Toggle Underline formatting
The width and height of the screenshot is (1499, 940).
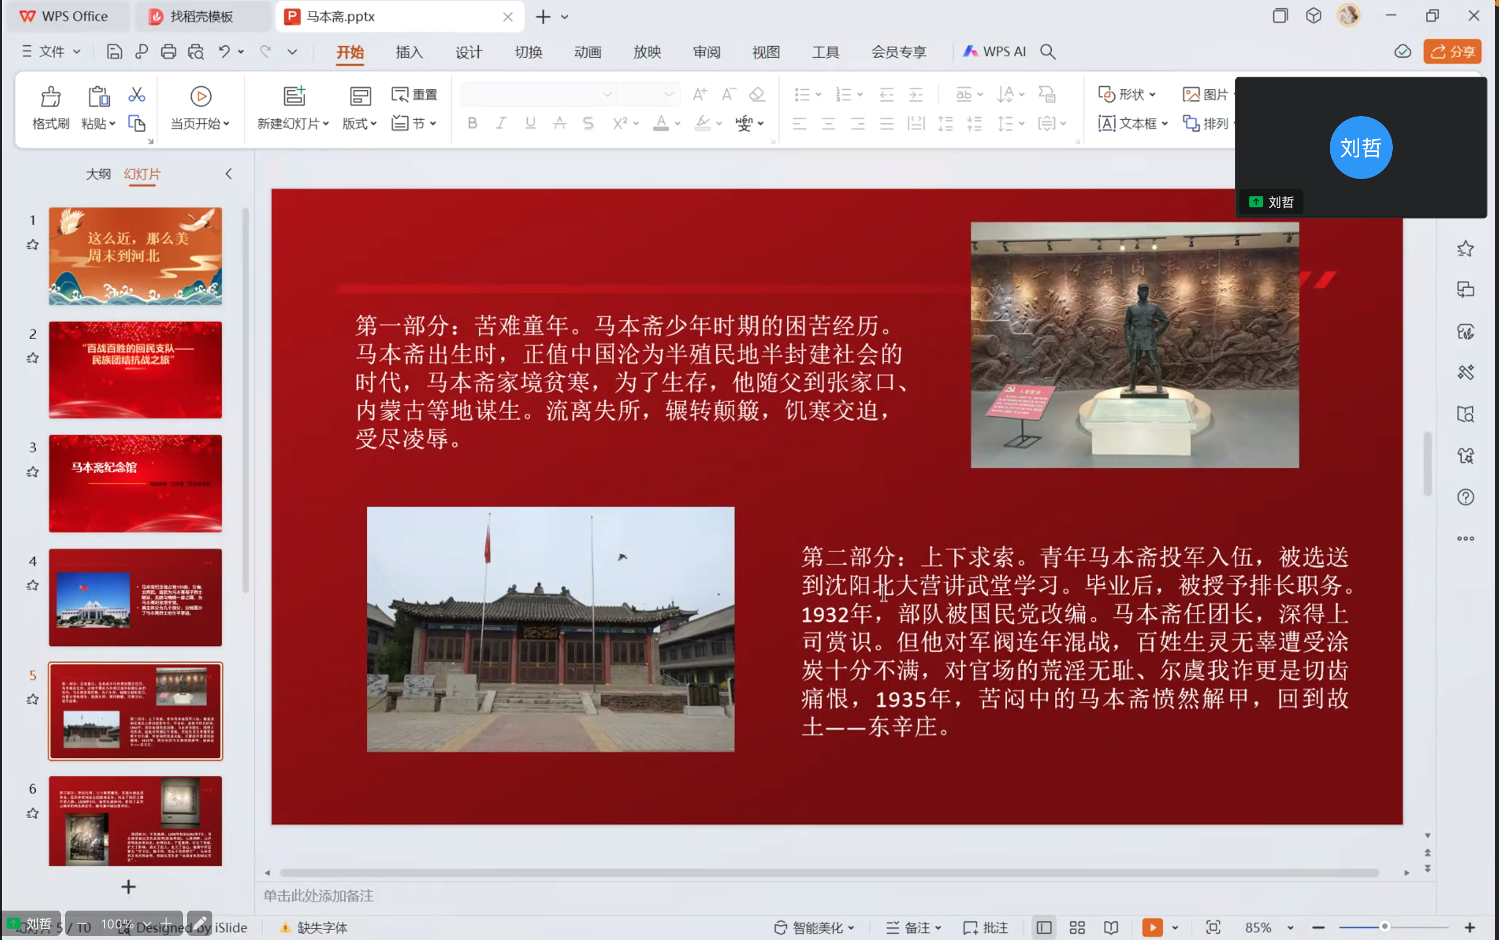530,123
